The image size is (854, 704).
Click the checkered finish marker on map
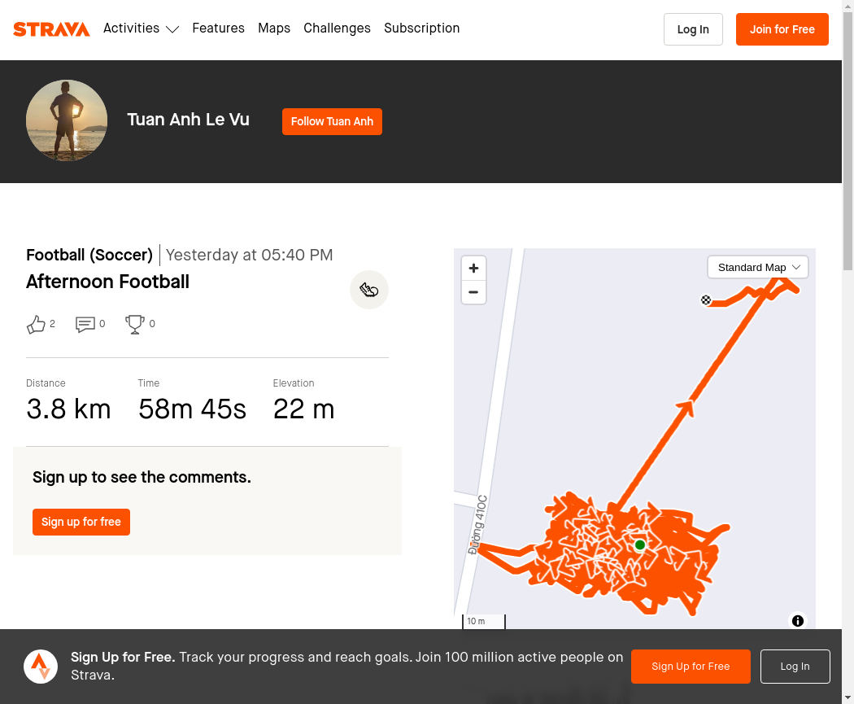point(706,300)
